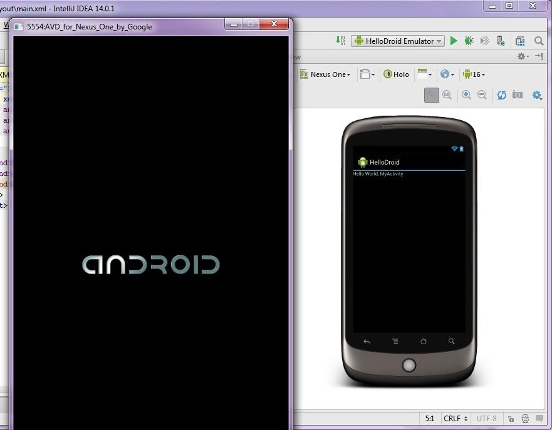Open the Project Structure icon
The image size is (552, 430).
tap(520, 41)
